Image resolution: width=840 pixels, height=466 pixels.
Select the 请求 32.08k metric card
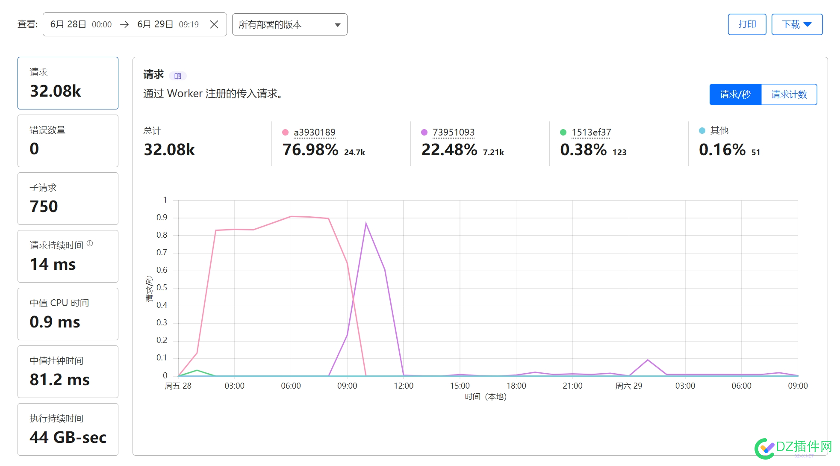coord(68,83)
